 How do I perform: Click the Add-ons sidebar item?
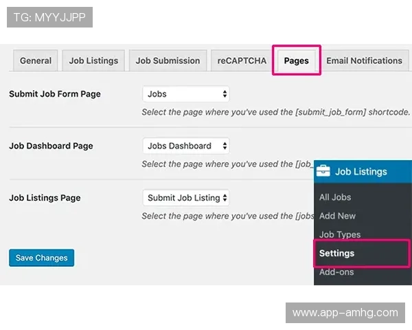click(x=336, y=272)
